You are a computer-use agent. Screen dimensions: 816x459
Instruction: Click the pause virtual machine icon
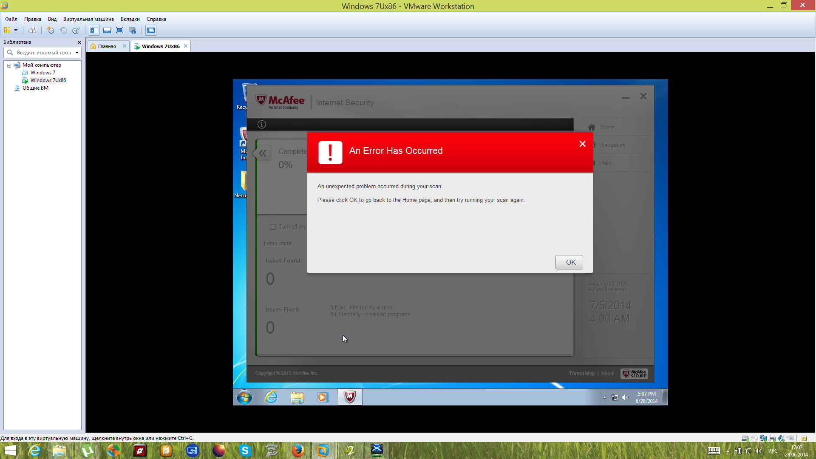(x=7, y=30)
